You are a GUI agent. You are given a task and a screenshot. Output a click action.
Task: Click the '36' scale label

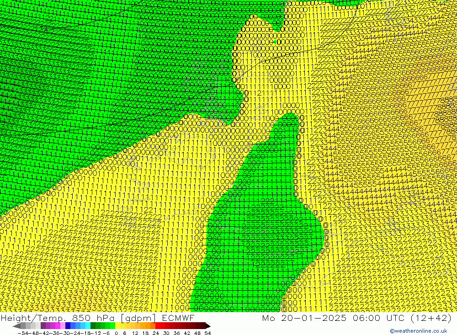tap(176, 333)
